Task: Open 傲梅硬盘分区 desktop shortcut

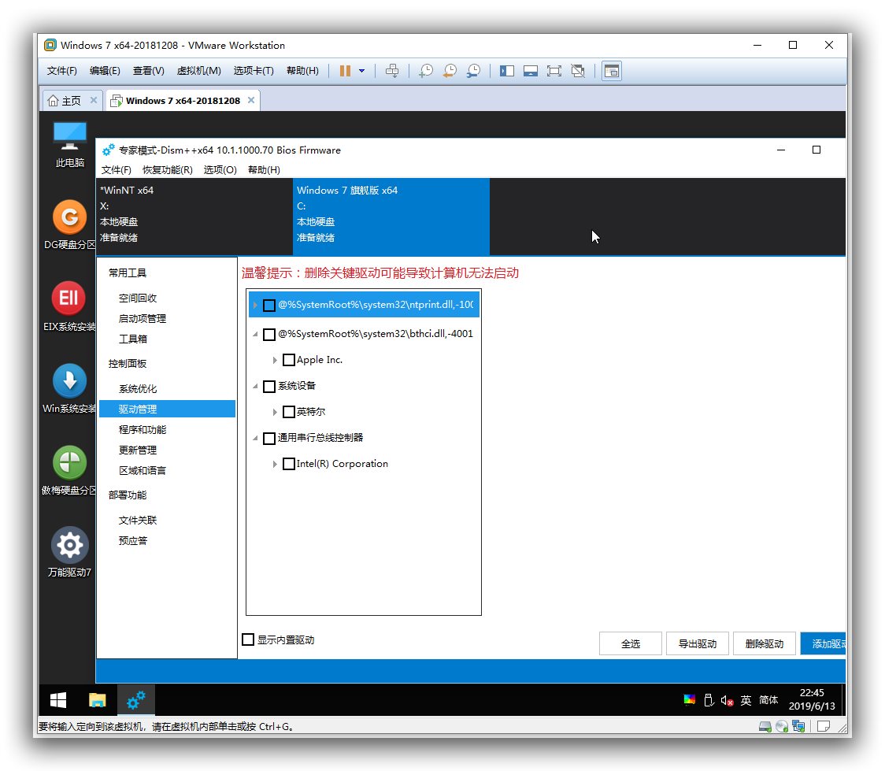Action: click(69, 463)
